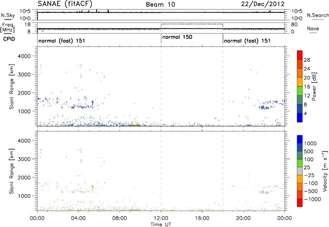The width and height of the screenshot is (329, 227).
Task: Click the left 10^5 noise axis label
Action: 25,11
